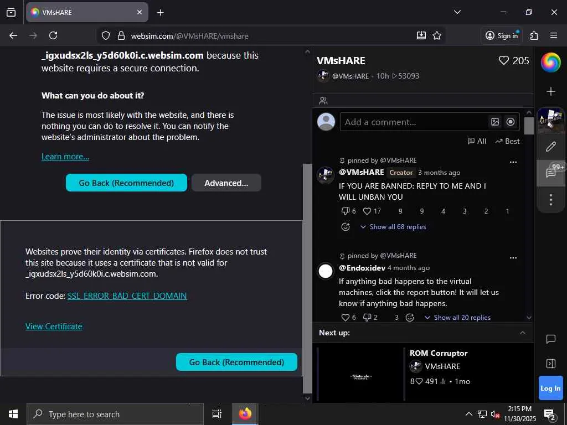
Task: Click the Firefox icon on the taskbar
Action: pyautogui.click(x=245, y=414)
